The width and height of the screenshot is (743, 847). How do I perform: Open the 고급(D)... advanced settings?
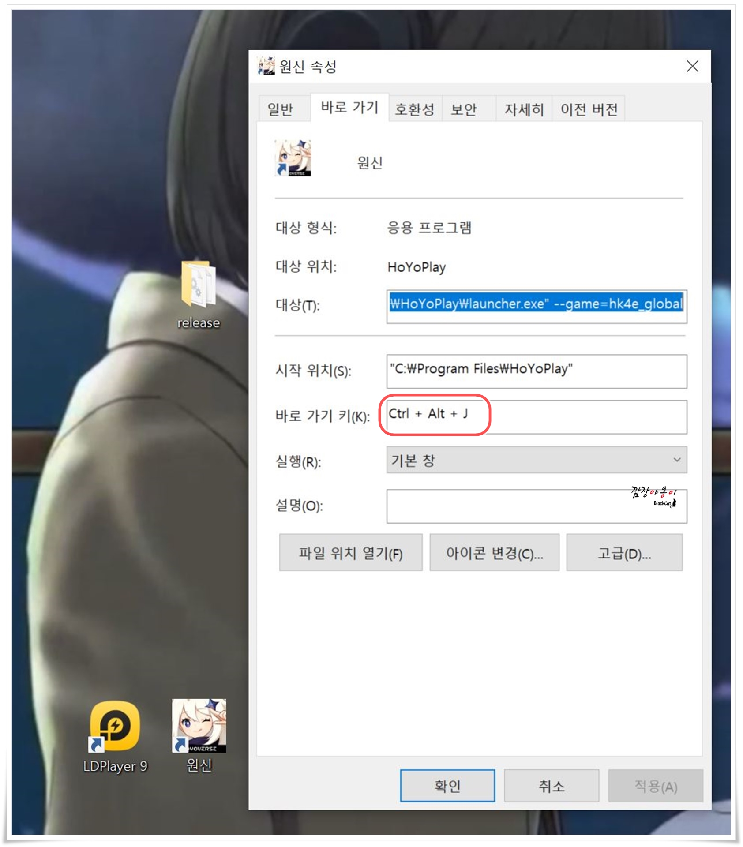coord(624,552)
